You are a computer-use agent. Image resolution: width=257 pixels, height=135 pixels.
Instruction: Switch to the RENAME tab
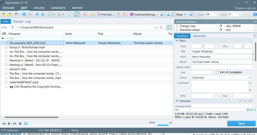tap(8, 7)
